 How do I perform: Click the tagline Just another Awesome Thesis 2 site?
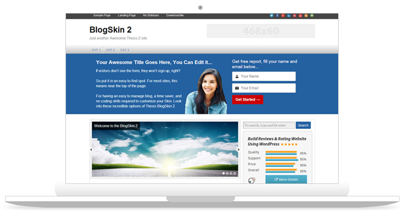[118, 38]
